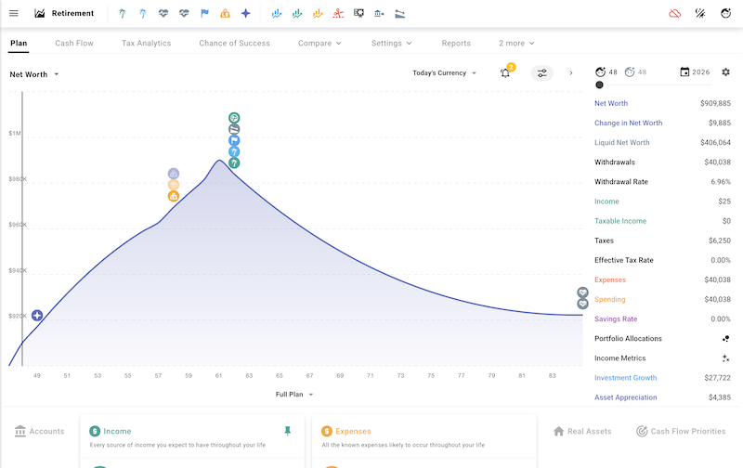This screenshot has width=743, height=468.
Task: Open the Net Worth chart dropdown
Action: (x=34, y=74)
